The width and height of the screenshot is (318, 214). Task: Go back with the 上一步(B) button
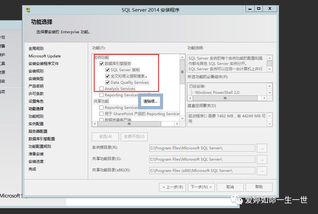click(x=172, y=187)
